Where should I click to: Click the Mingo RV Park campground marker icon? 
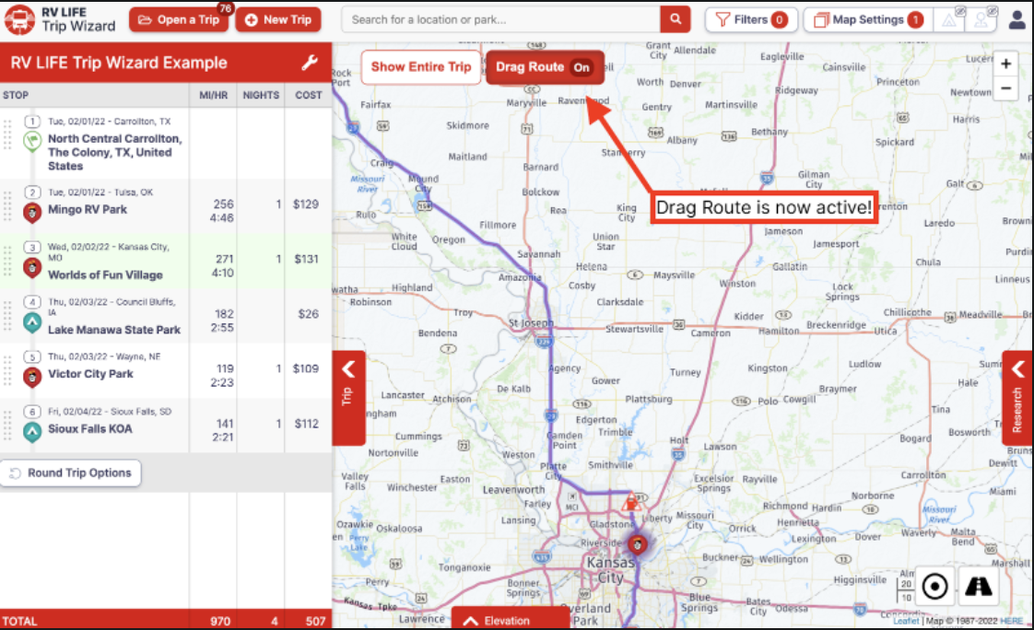[32, 213]
